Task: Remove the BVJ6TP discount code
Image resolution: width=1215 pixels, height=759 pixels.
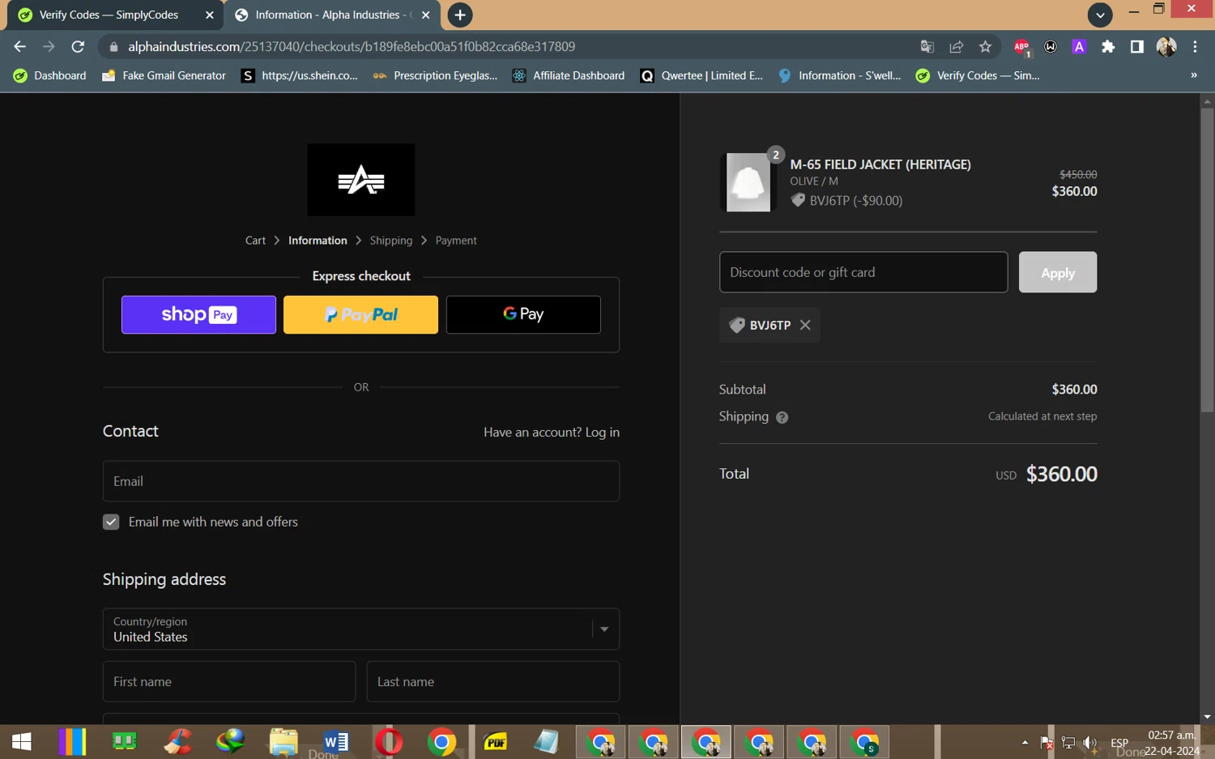Action: click(x=805, y=325)
